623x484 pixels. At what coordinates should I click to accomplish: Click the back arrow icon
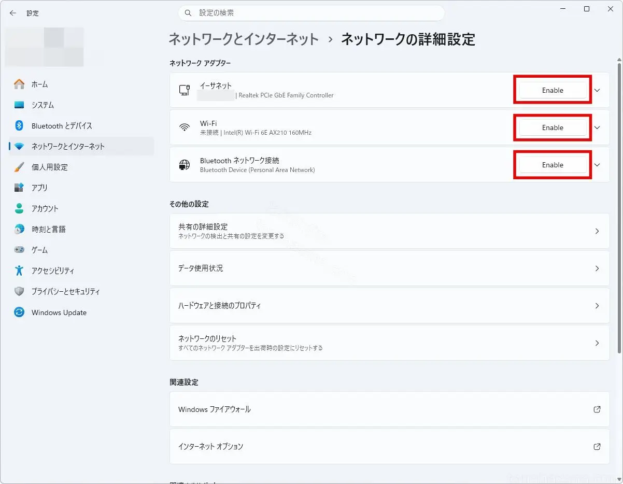coord(13,13)
